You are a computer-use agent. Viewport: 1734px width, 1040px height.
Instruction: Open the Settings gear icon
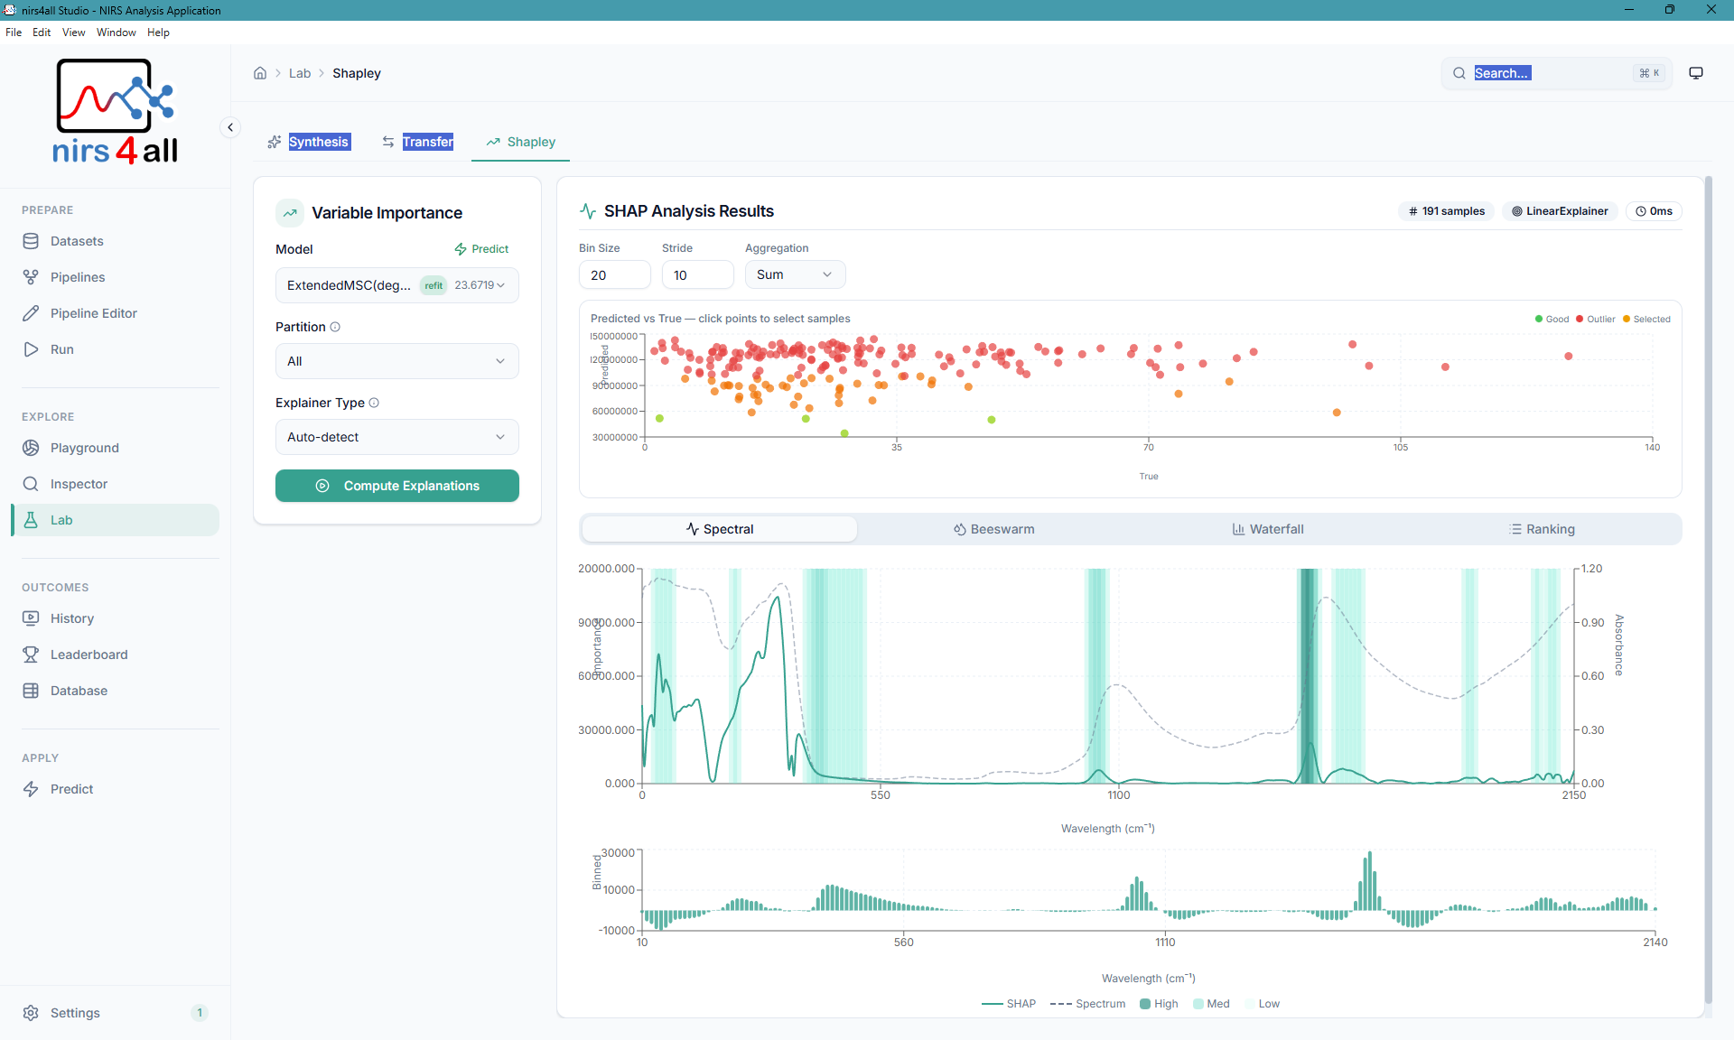click(31, 1013)
